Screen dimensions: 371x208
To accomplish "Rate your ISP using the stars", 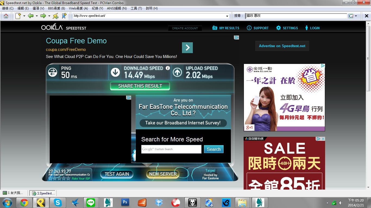I will coord(59,178).
